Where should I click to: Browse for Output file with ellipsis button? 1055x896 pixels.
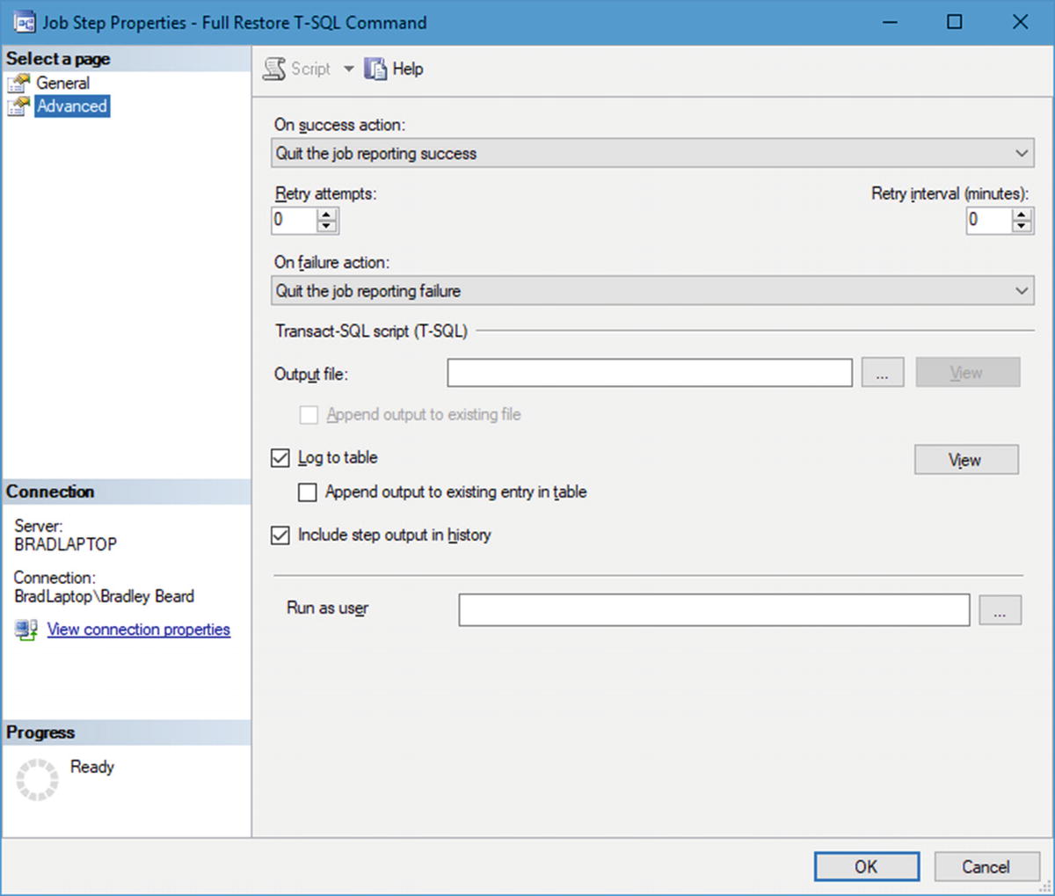point(883,373)
